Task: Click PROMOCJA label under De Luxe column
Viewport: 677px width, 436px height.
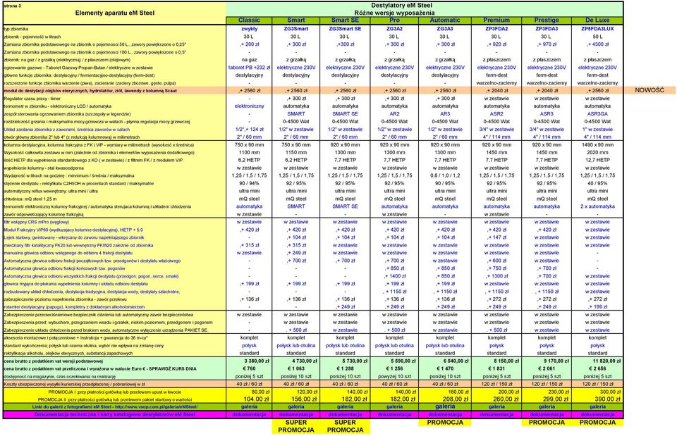Action: (597, 423)
